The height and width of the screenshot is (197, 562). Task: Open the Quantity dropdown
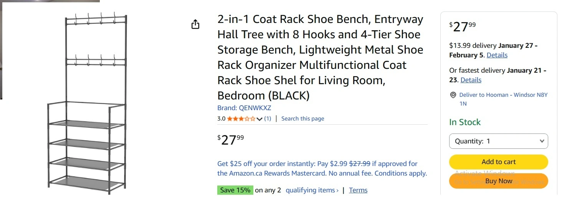coord(498,141)
